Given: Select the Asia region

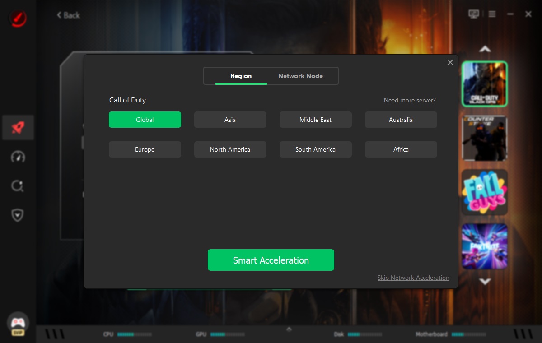Looking at the screenshot, I should point(230,120).
